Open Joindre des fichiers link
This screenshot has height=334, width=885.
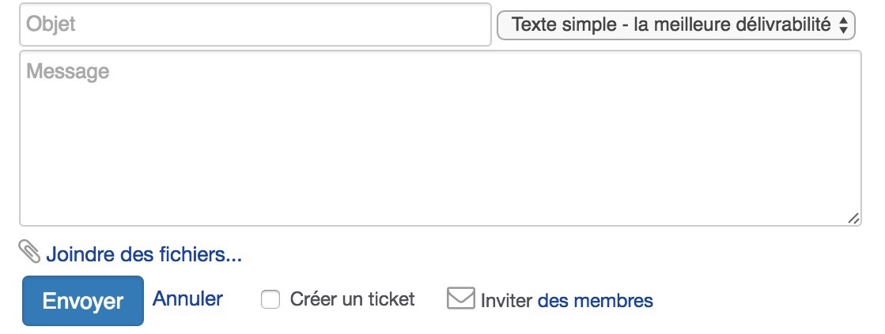[x=144, y=254]
